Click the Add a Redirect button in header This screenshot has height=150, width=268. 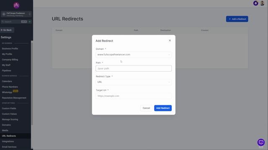tap(237, 19)
